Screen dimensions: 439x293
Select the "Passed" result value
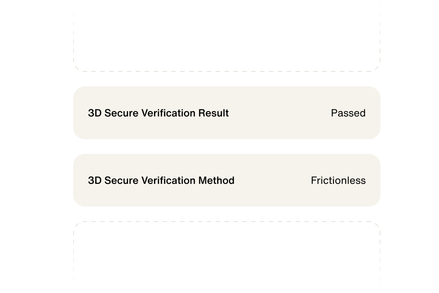(x=348, y=113)
